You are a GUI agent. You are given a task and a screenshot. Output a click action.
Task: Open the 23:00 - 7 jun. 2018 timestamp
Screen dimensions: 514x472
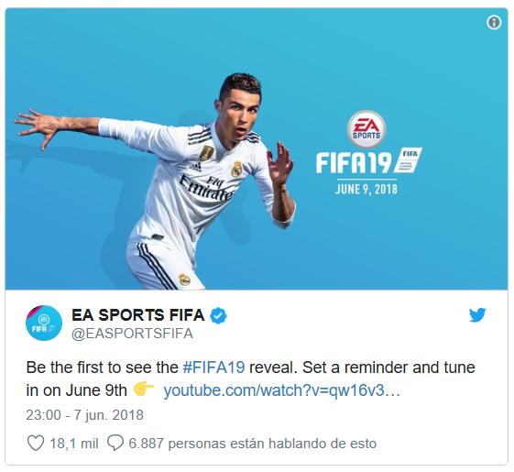point(85,415)
